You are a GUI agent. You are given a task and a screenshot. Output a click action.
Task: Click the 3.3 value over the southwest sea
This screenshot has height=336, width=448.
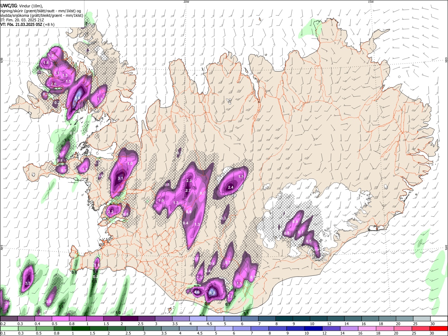click(28, 283)
